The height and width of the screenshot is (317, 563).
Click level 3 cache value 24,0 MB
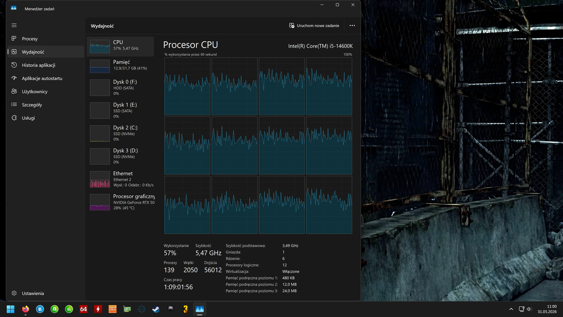point(289,291)
